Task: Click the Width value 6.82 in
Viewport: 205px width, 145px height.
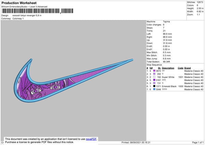Action: coord(200,12)
